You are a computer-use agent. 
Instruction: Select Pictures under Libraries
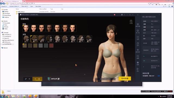6,27
